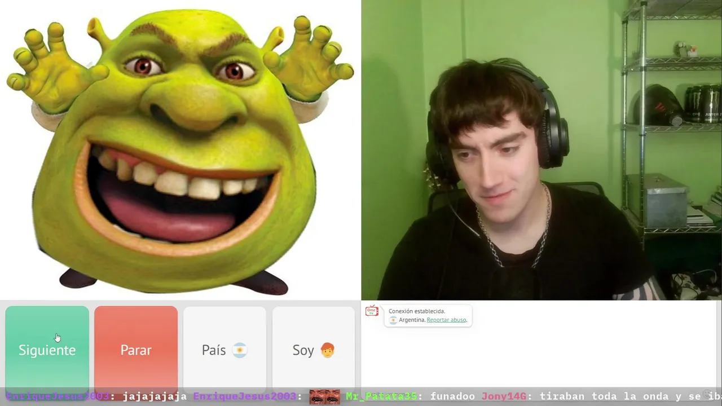The height and width of the screenshot is (406, 722).
Task: Click the local webcam video feed
Action: pyautogui.click(x=541, y=150)
